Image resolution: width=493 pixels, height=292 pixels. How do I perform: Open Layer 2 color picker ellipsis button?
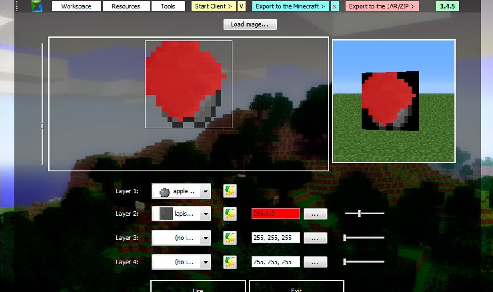tap(315, 214)
